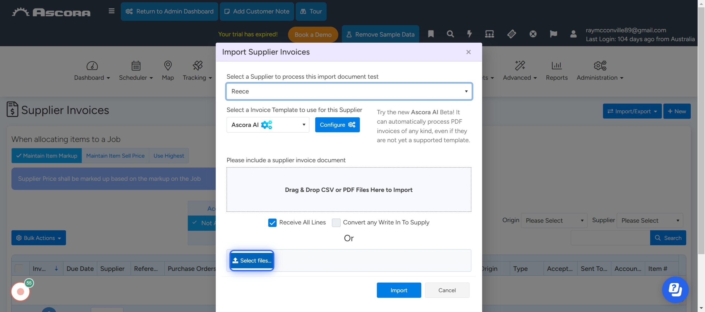This screenshot has height=312, width=705.
Task: Click the lightning bolt quick actions icon
Action: (469, 34)
